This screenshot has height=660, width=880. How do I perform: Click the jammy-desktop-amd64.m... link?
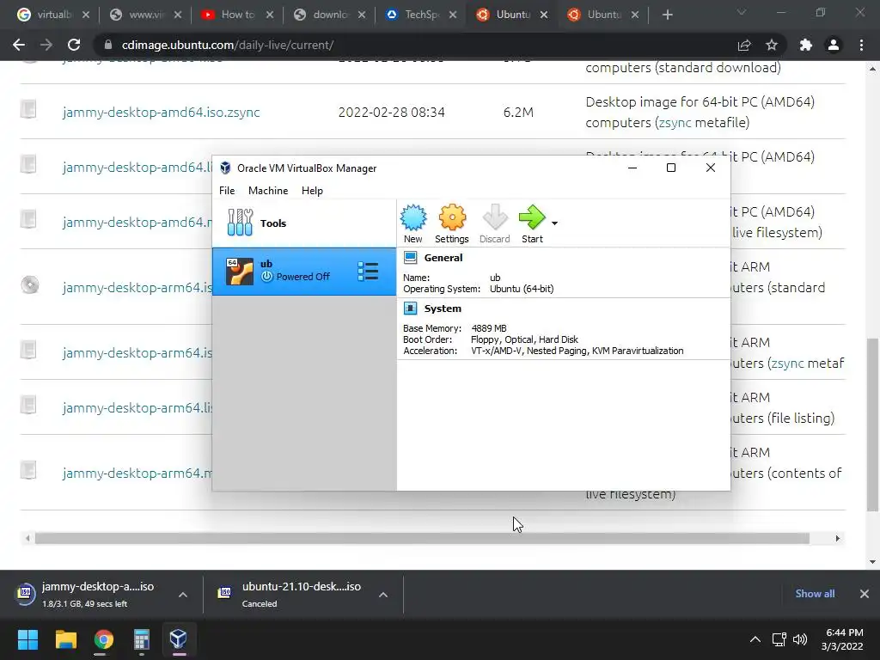137,223
